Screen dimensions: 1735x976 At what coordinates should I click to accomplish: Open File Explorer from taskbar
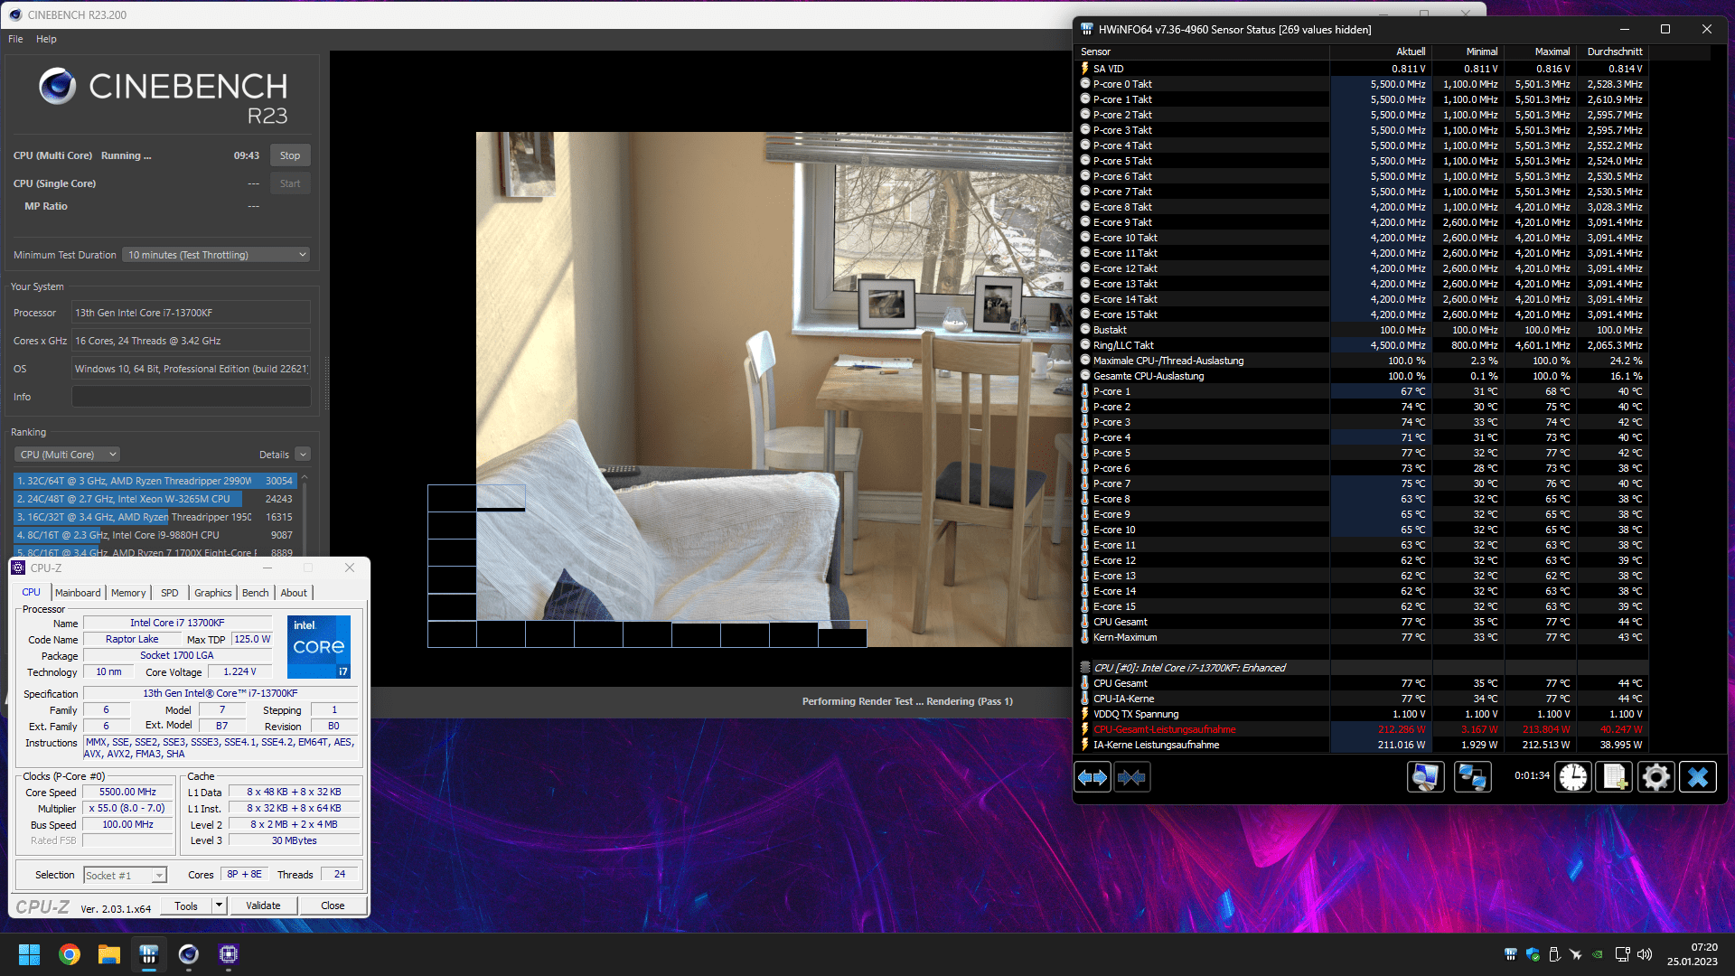[x=109, y=954]
